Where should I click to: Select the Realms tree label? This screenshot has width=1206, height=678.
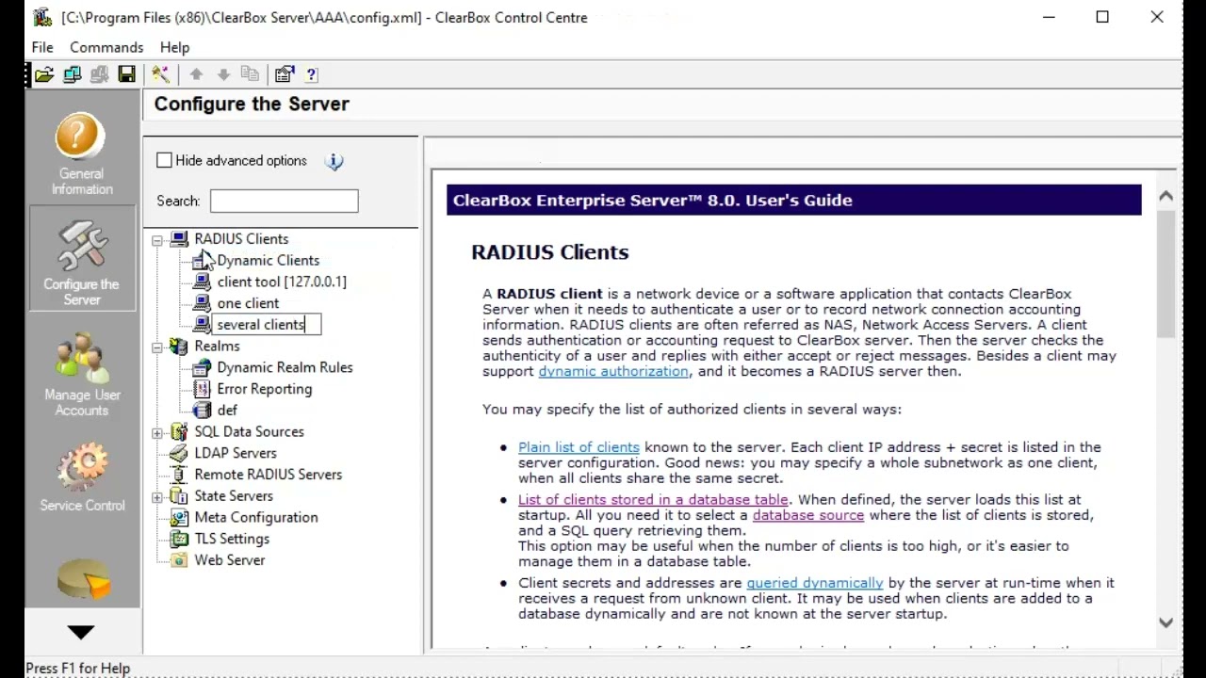tap(217, 346)
